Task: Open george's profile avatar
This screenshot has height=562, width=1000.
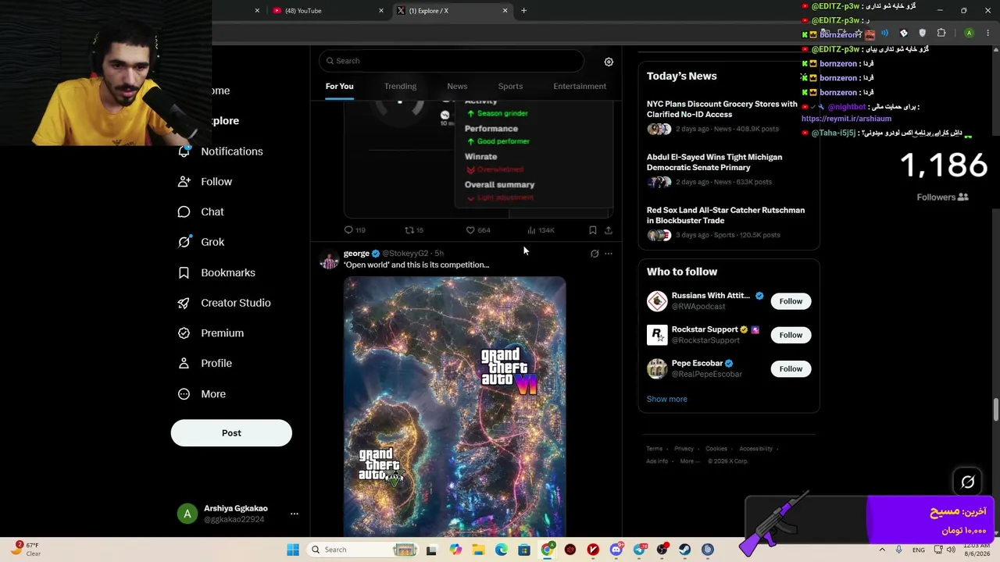Action: pyautogui.click(x=329, y=259)
